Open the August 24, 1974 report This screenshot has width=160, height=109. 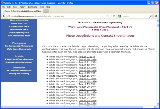point(87,98)
